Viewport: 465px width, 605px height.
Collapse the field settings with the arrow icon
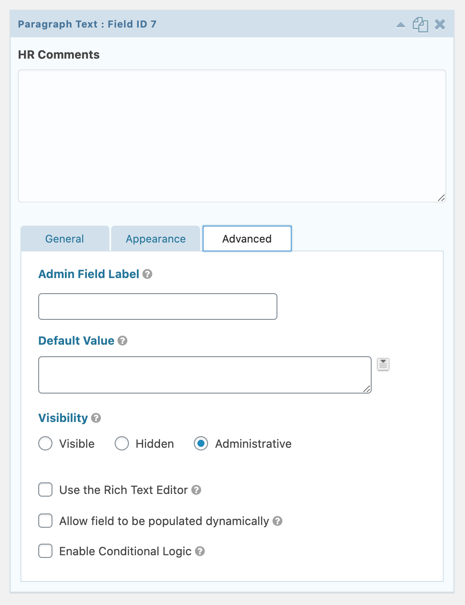[x=401, y=25]
